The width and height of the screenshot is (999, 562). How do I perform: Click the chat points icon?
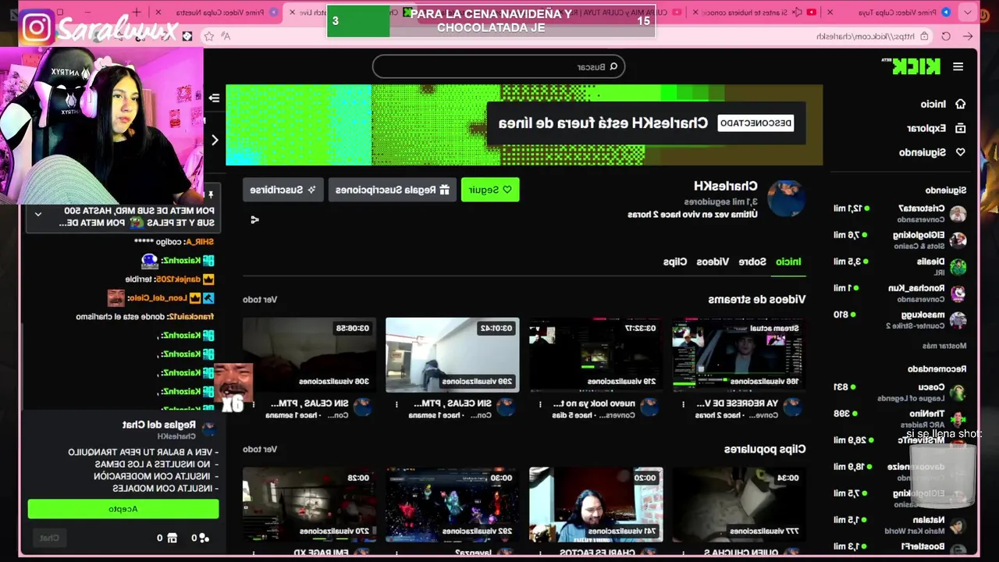point(204,538)
